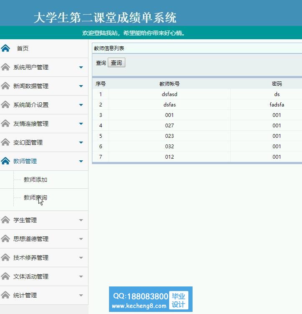
Task: Open the 系统用户管理 menu label
Action: point(31,67)
